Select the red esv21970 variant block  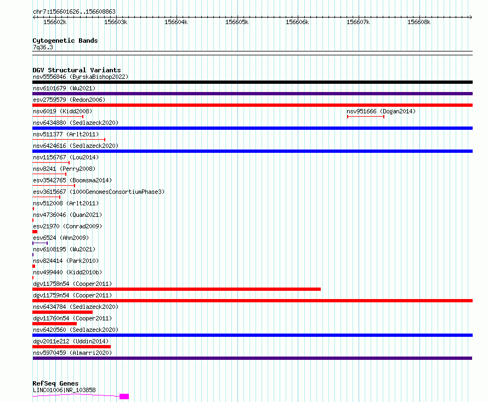(x=35, y=232)
